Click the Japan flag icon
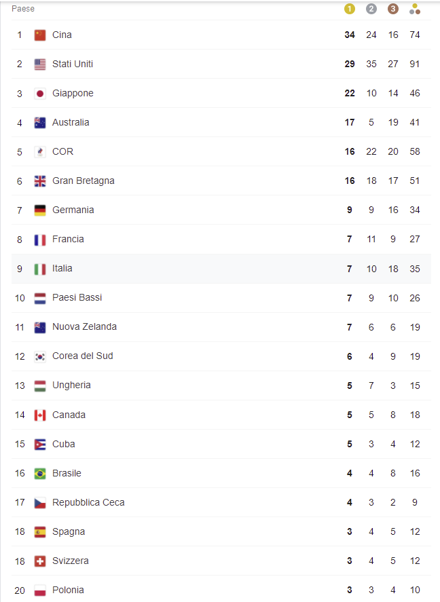 pyautogui.click(x=40, y=93)
